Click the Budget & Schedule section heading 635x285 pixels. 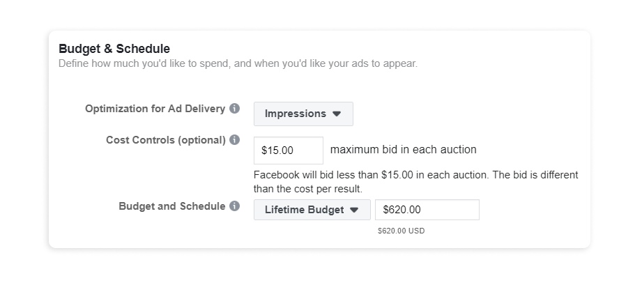pos(114,49)
